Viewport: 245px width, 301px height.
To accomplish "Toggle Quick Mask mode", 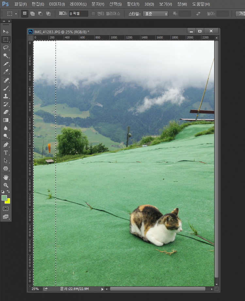I will click(x=6, y=209).
